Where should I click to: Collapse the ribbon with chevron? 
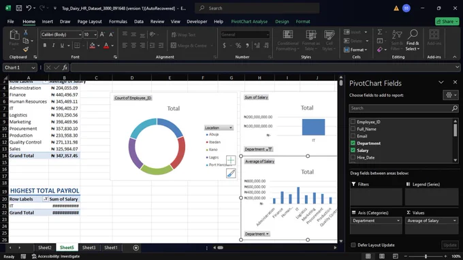pos(454,57)
